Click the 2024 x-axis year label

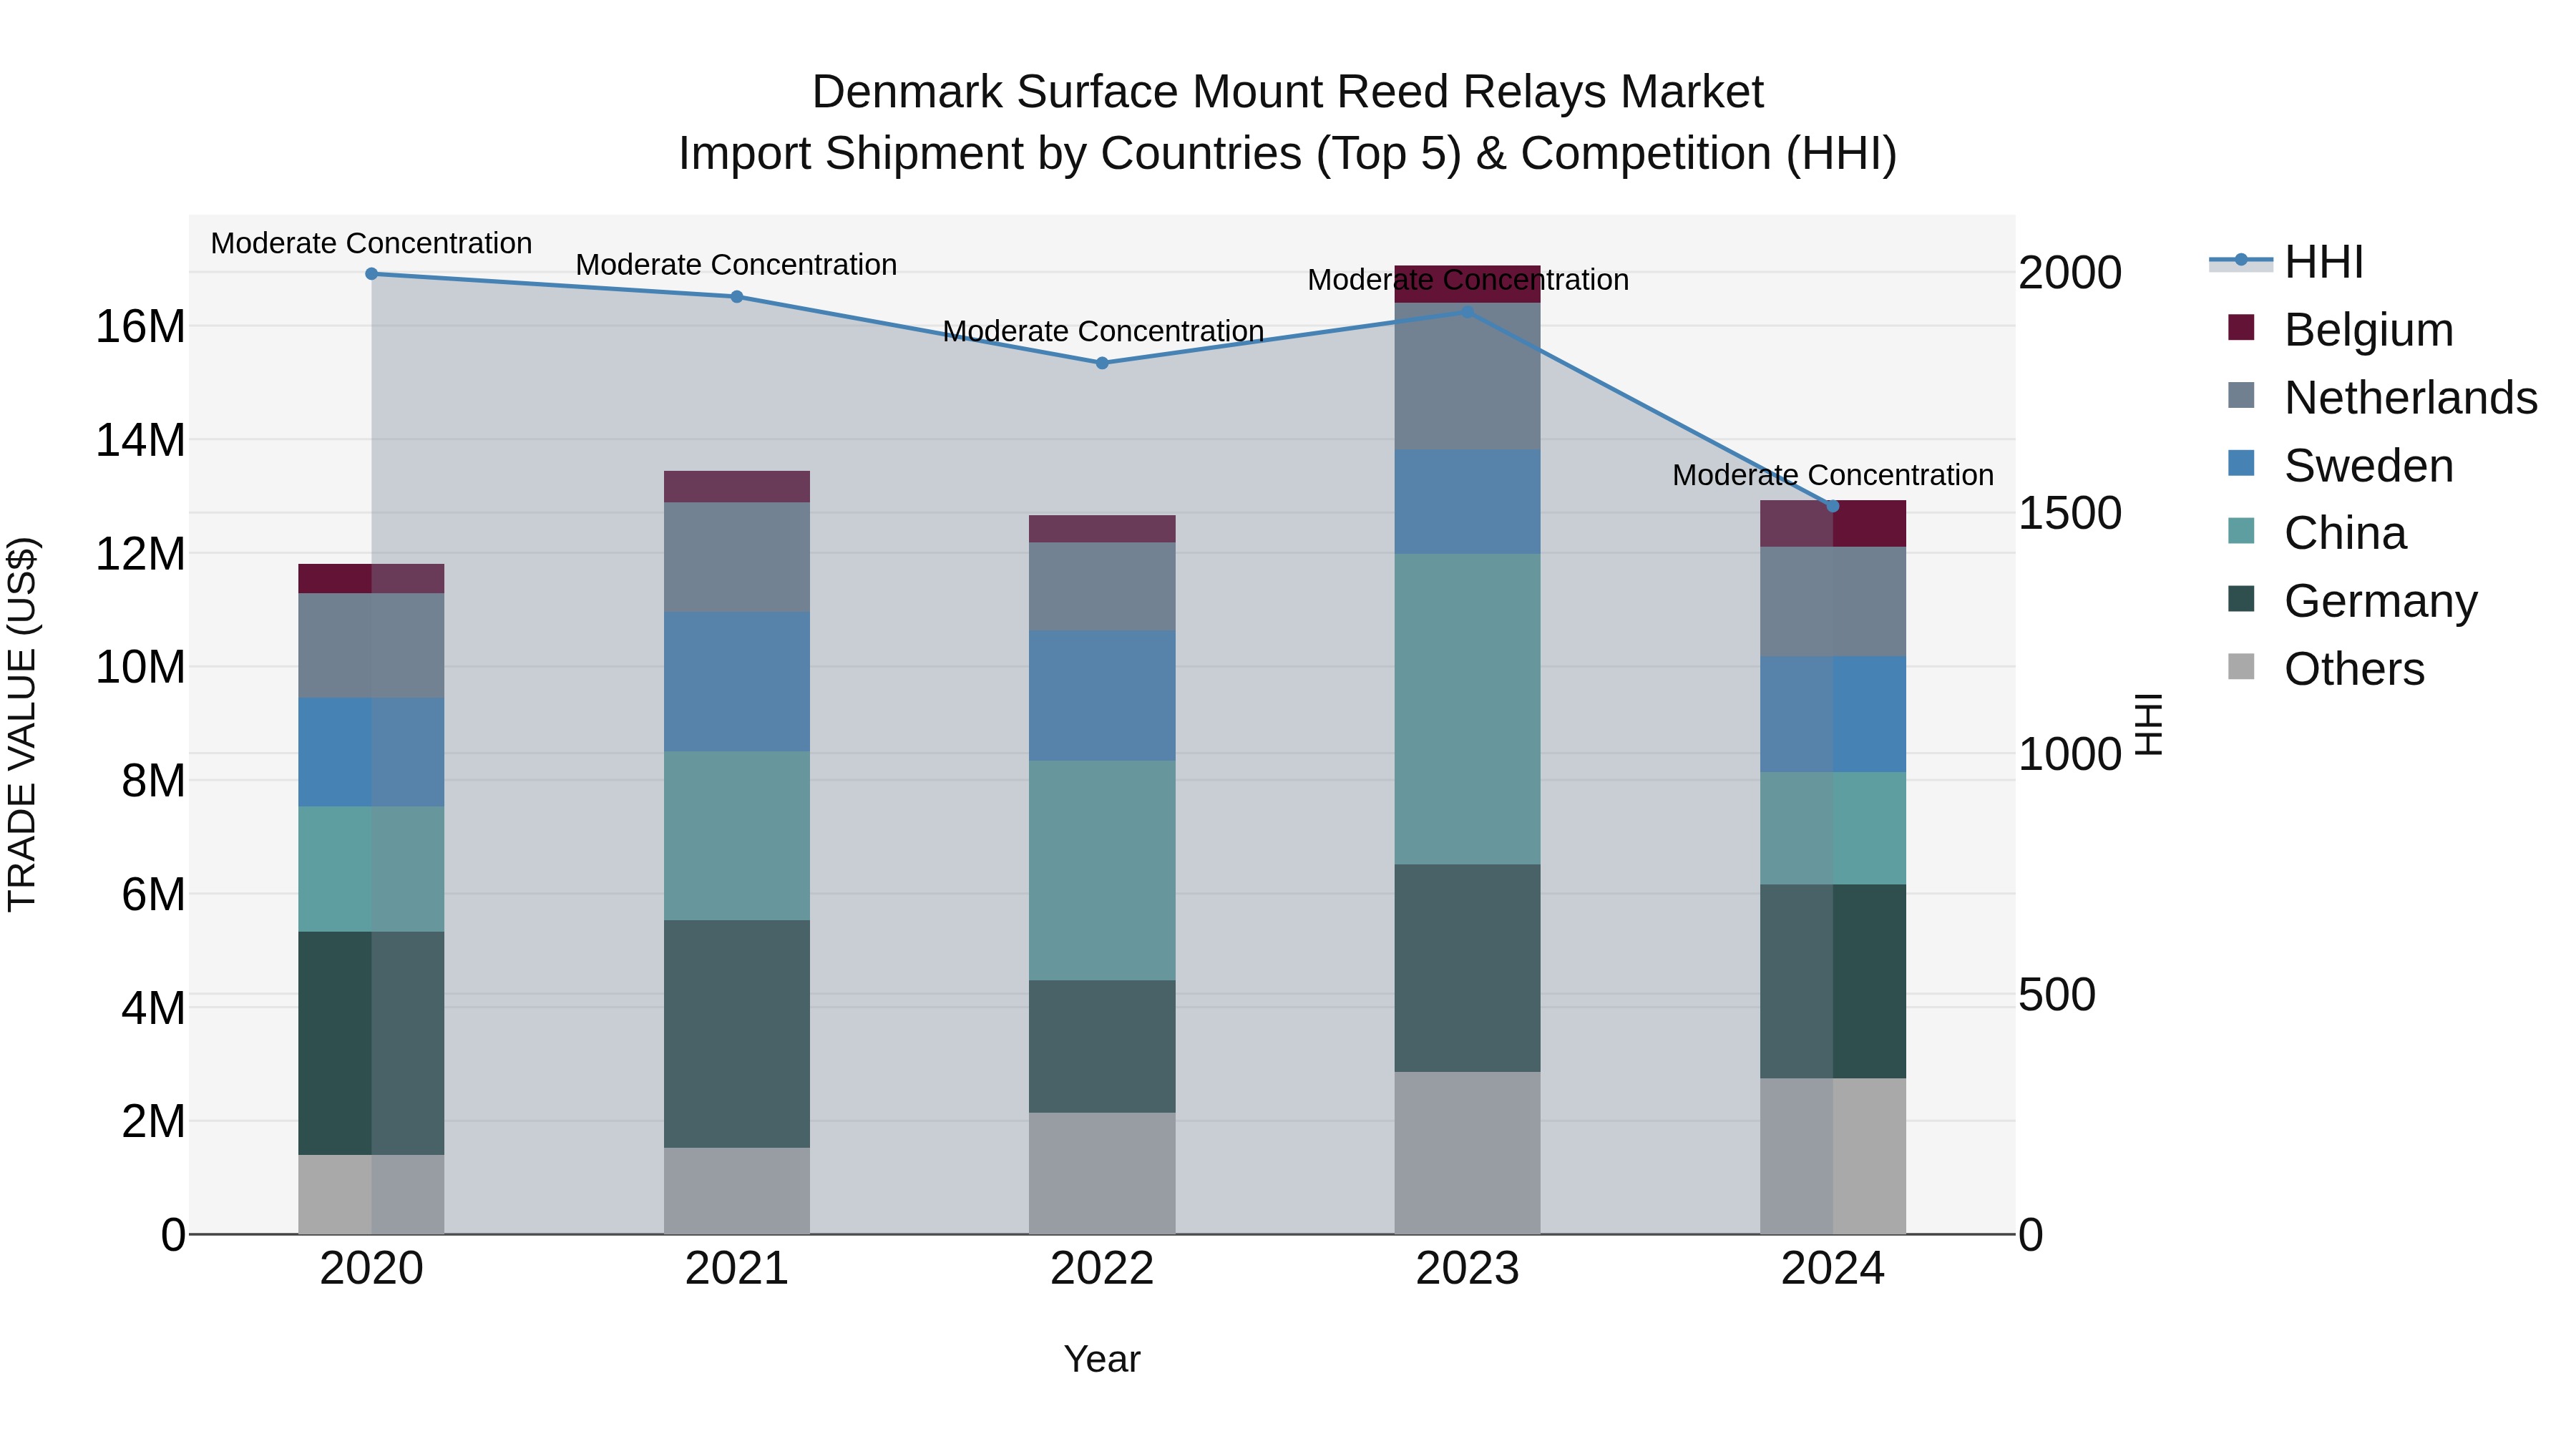pyautogui.click(x=1833, y=1269)
